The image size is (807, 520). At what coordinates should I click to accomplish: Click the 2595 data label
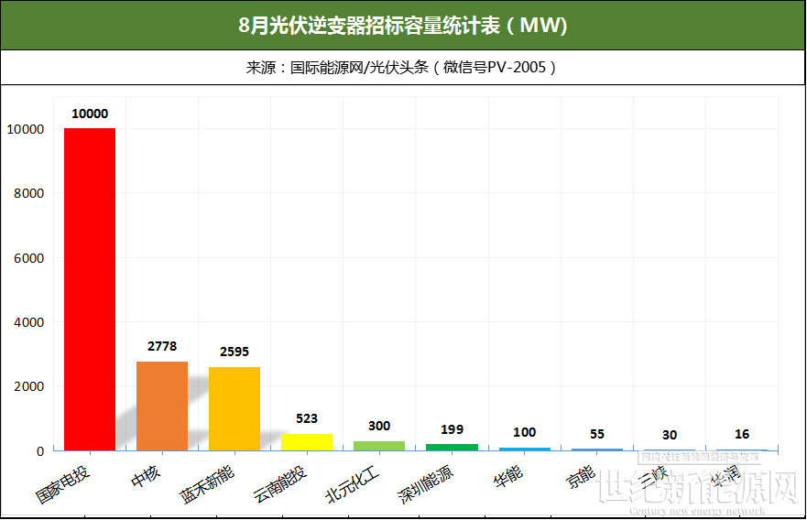[x=234, y=352]
